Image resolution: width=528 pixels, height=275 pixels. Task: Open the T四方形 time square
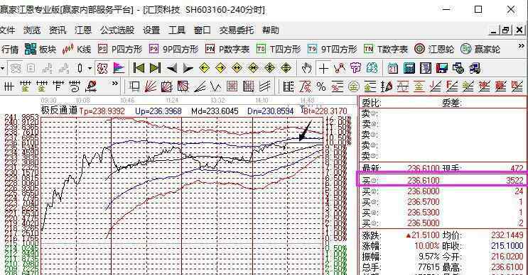[279, 50]
